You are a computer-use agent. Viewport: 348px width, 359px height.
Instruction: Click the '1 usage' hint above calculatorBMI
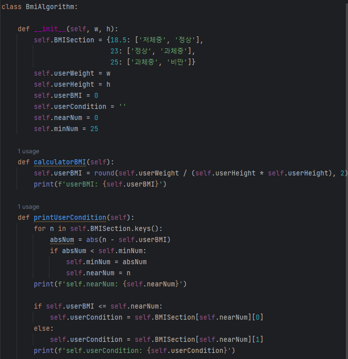coord(28,151)
